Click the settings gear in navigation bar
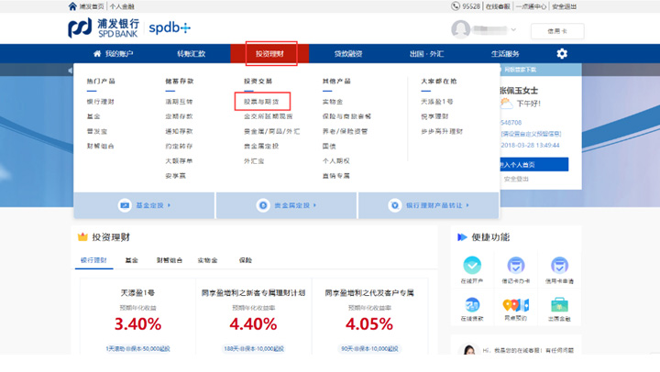 click(x=562, y=54)
